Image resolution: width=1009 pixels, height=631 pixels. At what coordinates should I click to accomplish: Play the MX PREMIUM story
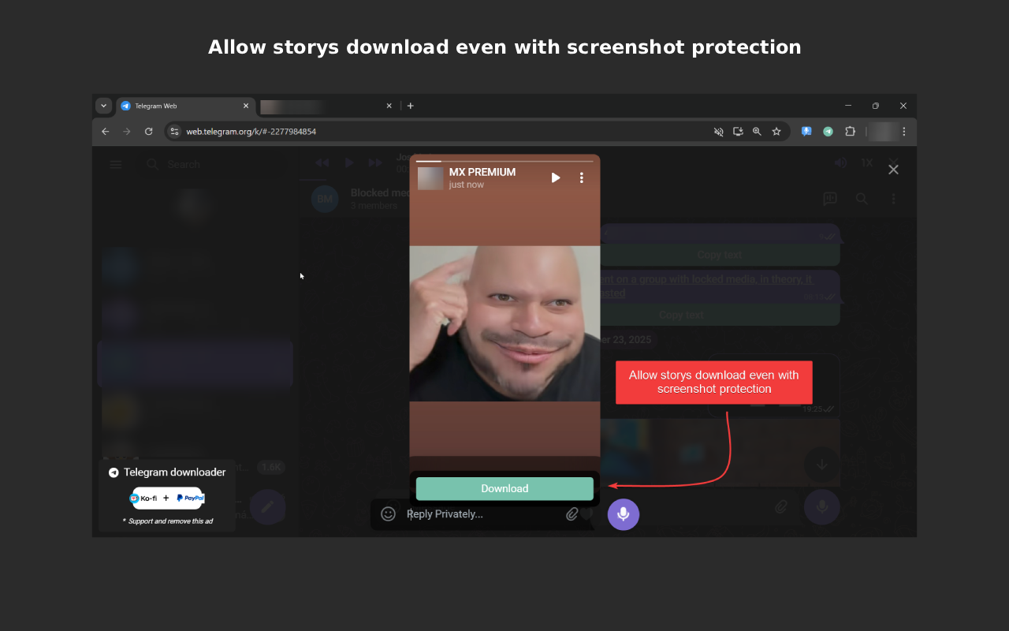(556, 177)
